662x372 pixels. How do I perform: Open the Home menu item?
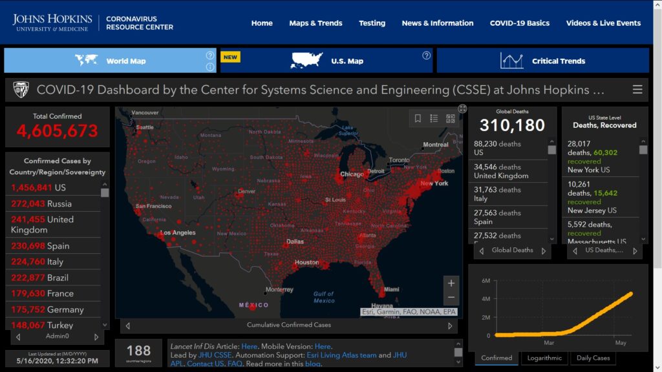click(262, 23)
